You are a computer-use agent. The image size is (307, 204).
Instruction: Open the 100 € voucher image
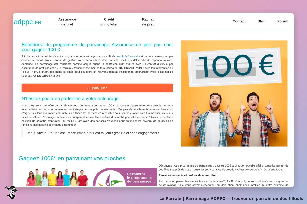tap(234, 93)
